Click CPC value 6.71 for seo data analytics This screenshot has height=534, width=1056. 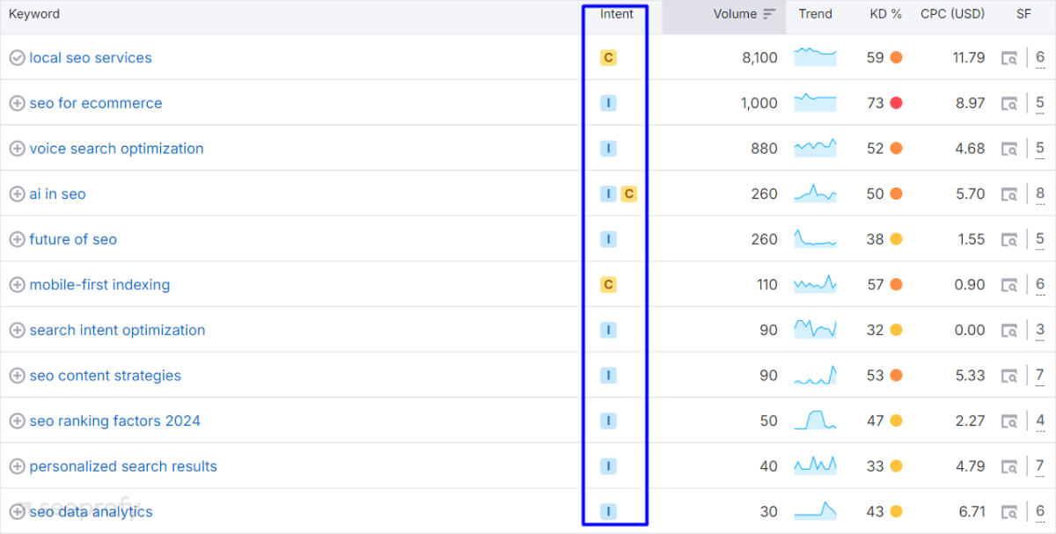[971, 512]
